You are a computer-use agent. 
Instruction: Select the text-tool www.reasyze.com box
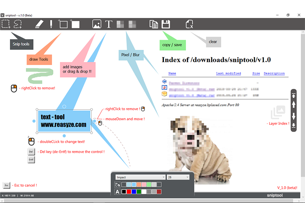tap(64, 121)
